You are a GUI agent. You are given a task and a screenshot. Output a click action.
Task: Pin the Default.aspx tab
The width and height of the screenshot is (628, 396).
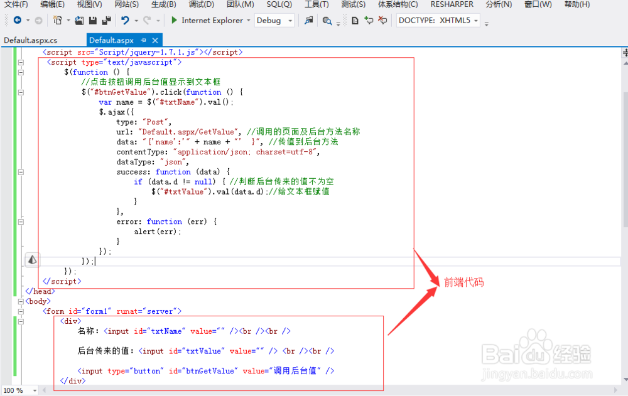pyautogui.click(x=143, y=40)
